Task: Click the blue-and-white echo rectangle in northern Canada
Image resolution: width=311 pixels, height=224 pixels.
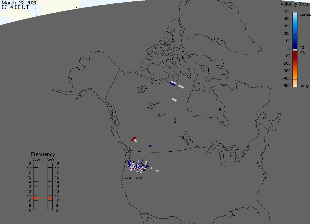Action: click(173, 83)
